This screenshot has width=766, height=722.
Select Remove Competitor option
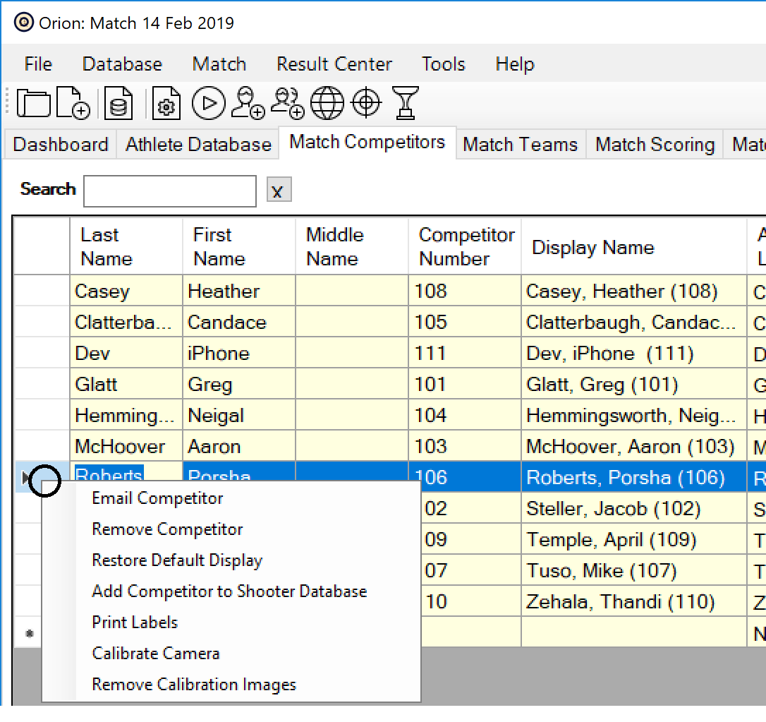point(166,529)
